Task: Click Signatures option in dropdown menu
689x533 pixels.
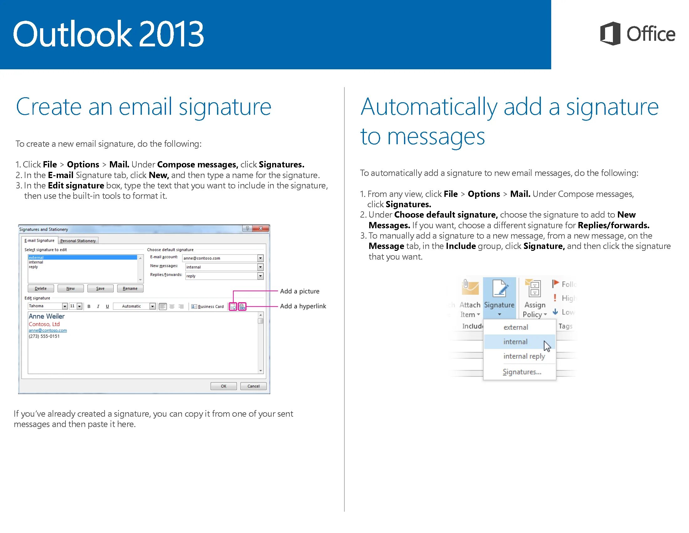Action: point(518,371)
